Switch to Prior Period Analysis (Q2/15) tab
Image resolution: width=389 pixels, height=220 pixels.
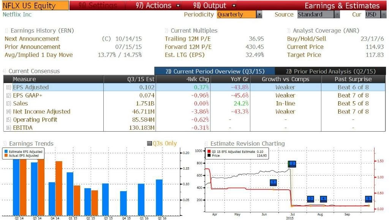point(330,71)
